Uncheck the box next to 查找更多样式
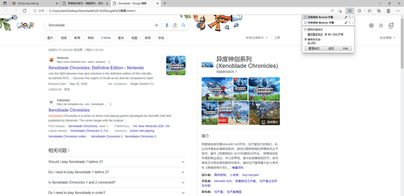Image resolution: width=404 pixels, height=196 pixels. tap(326, 34)
